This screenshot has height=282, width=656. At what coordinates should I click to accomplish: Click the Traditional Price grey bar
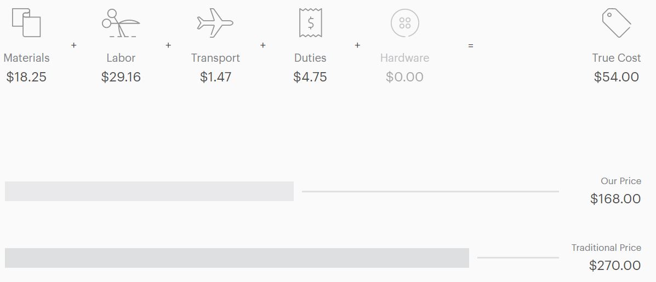[237, 258]
